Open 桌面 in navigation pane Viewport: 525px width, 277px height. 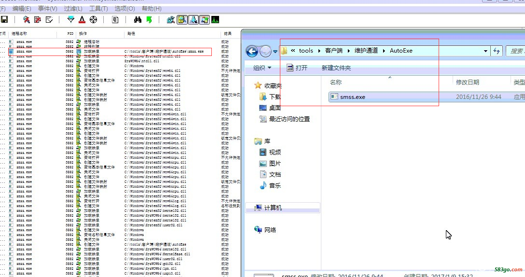pos(270,108)
